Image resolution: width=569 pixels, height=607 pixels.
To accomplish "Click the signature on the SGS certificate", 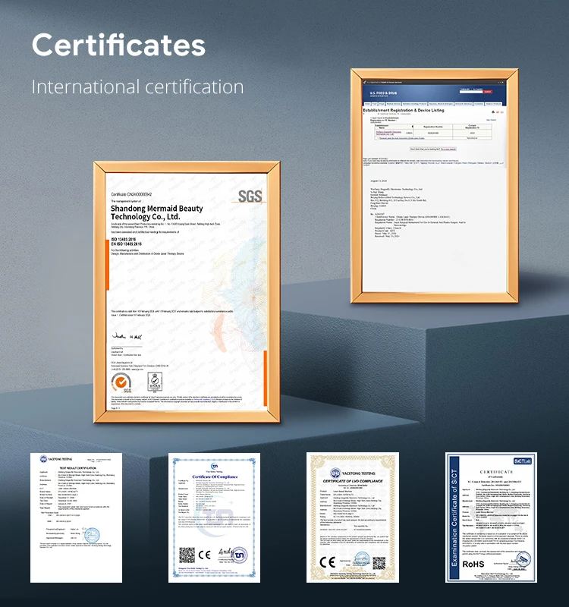I will [x=127, y=336].
